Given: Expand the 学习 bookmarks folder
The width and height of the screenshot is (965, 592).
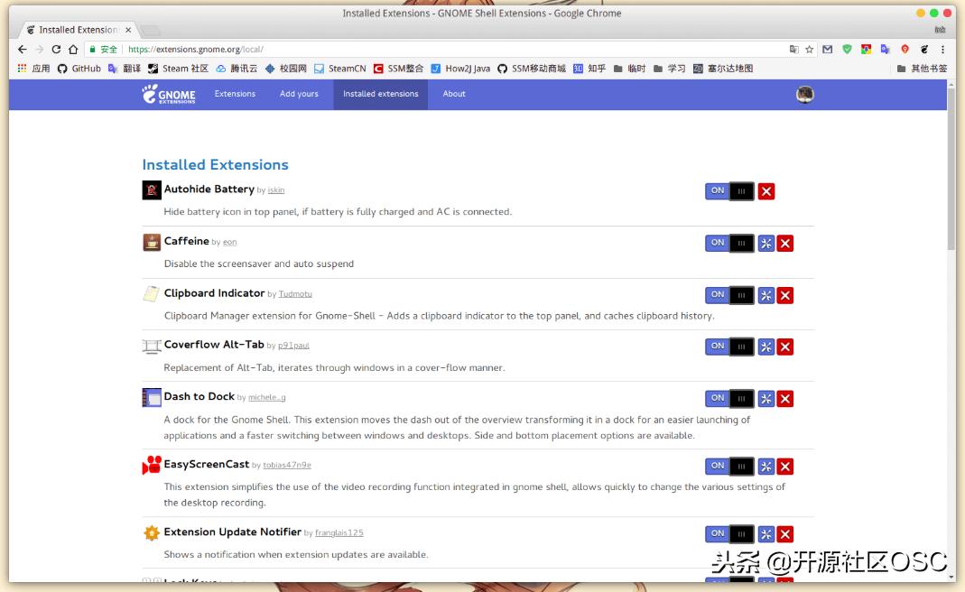Looking at the screenshot, I should click(x=670, y=69).
